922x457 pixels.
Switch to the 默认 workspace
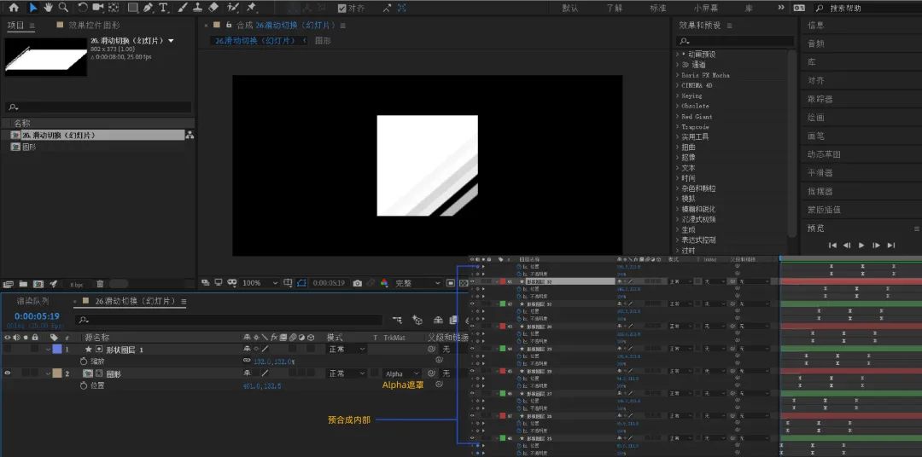pos(569,9)
